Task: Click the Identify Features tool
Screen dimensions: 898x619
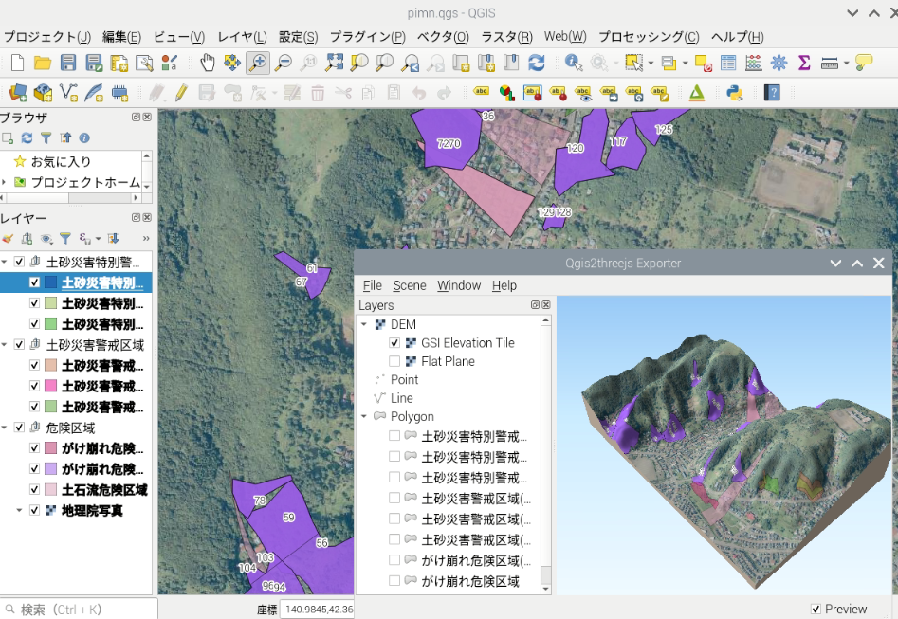Action: (574, 64)
